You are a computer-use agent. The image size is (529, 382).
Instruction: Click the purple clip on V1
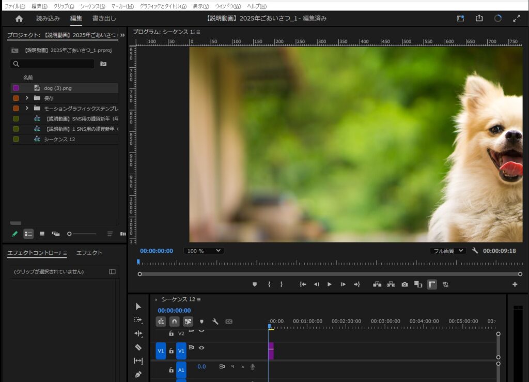click(271, 350)
